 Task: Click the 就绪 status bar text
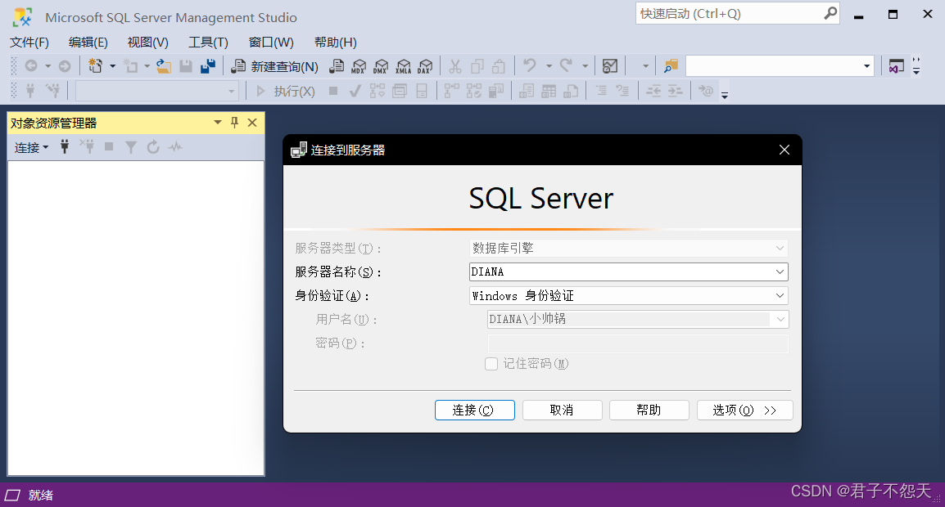pyautogui.click(x=40, y=495)
